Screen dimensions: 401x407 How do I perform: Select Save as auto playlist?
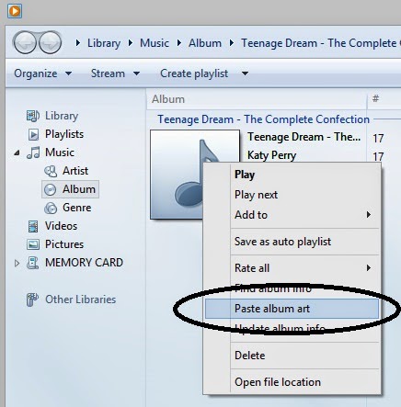click(x=292, y=242)
